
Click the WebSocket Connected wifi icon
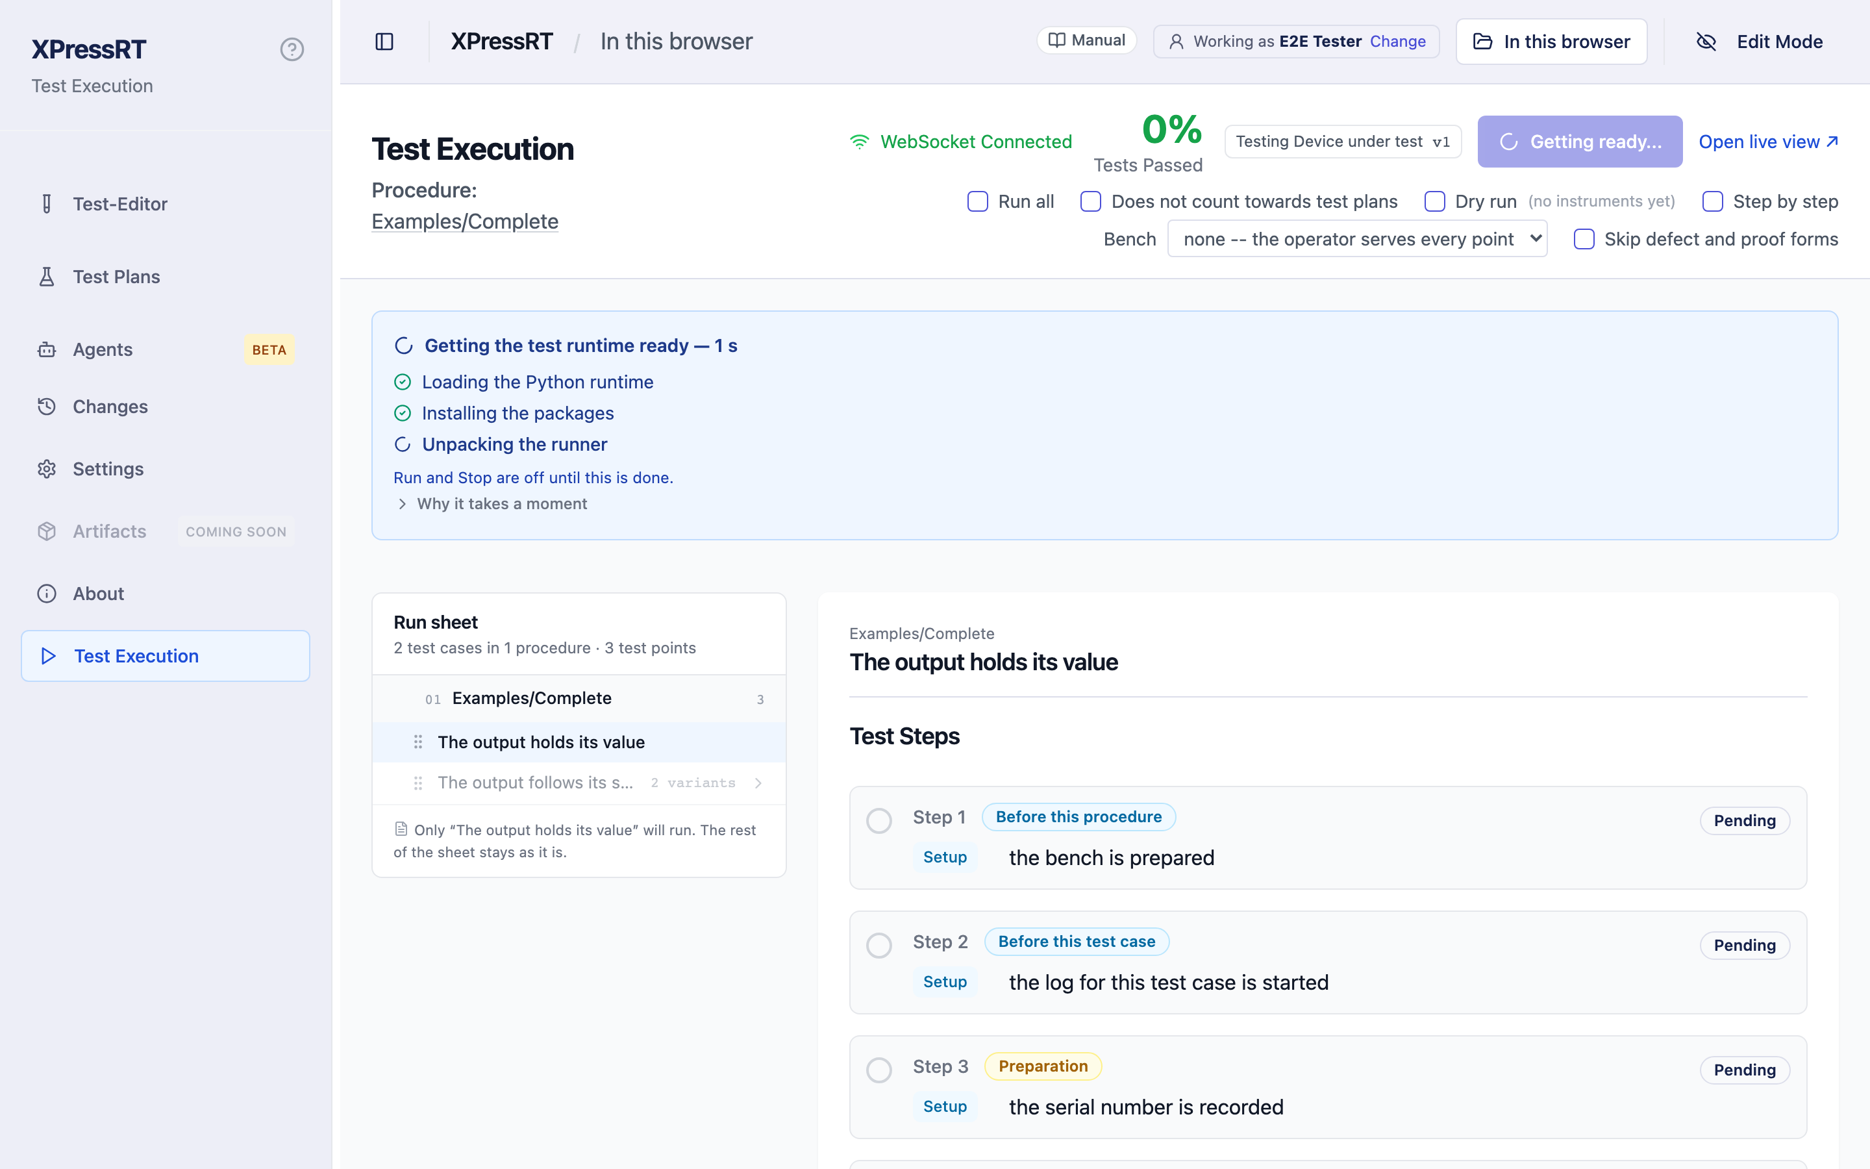(859, 142)
